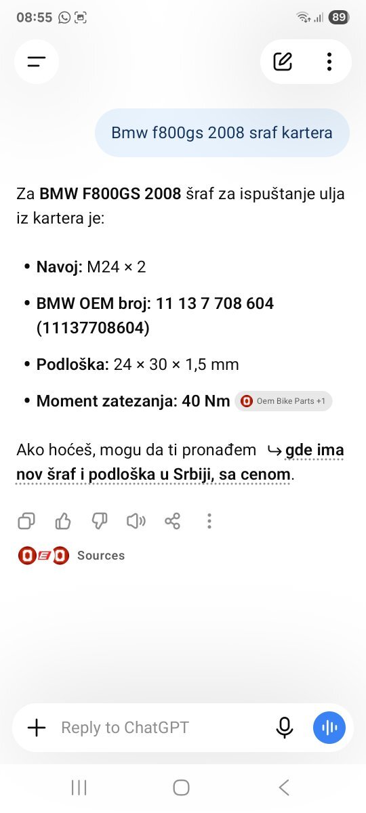Start a new chat with compose icon
This screenshot has height=813, width=366.
[x=283, y=62]
